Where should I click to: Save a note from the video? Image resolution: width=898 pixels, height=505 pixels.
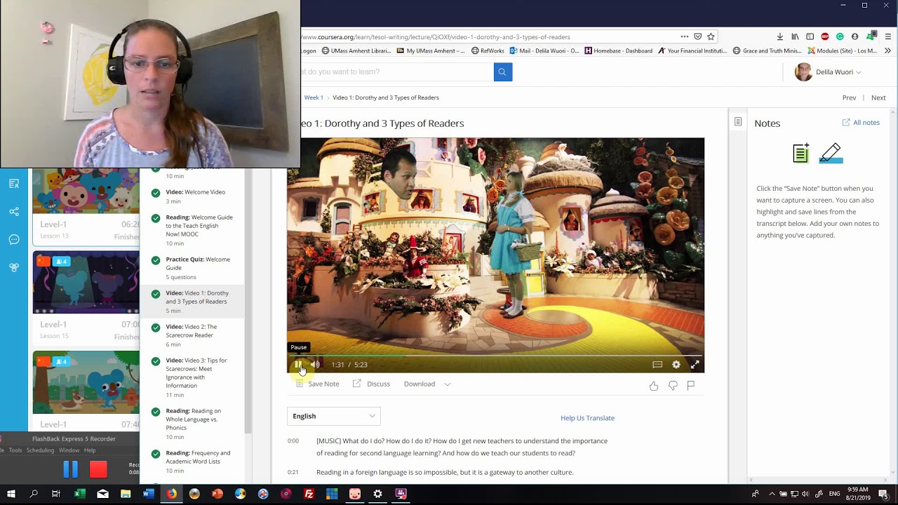(317, 384)
